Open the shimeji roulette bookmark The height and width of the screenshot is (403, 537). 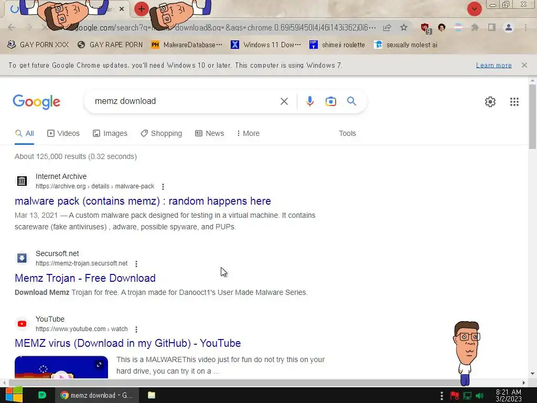[x=337, y=45]
